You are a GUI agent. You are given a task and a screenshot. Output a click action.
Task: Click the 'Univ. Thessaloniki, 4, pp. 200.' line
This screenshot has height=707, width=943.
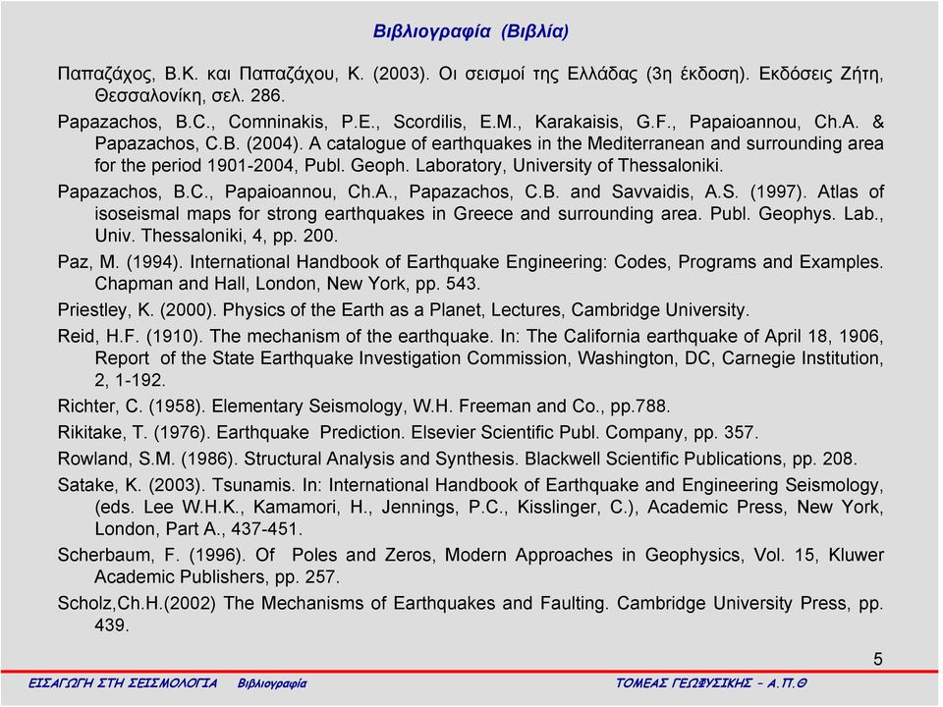pos(216,236)
